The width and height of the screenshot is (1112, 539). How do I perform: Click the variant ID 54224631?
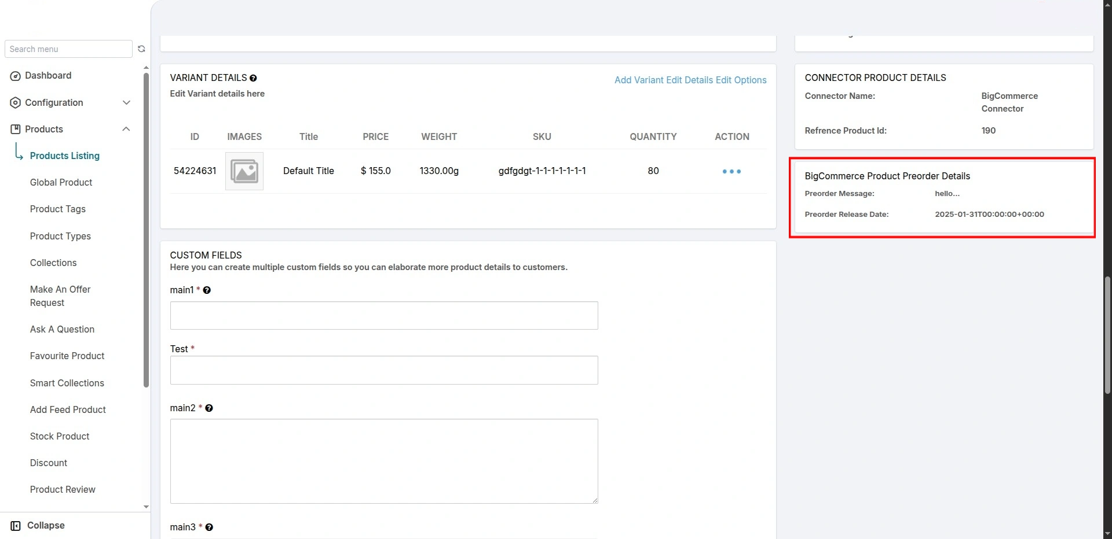click(x=195, y=171)
